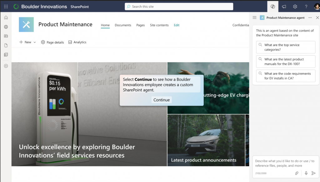Open My files icon in app bar

pos(6,45)
